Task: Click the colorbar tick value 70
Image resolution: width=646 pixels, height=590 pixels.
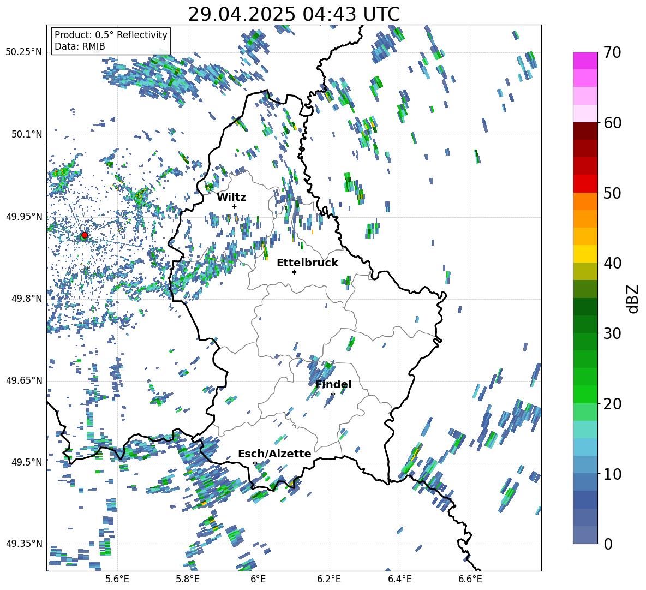Action: coord(612,52)
